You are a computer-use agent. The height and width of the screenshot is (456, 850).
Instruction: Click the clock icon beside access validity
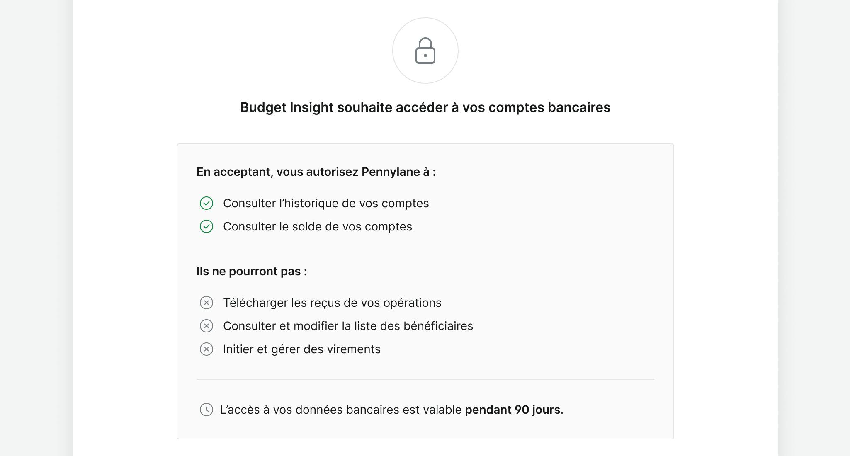(206, 410)
